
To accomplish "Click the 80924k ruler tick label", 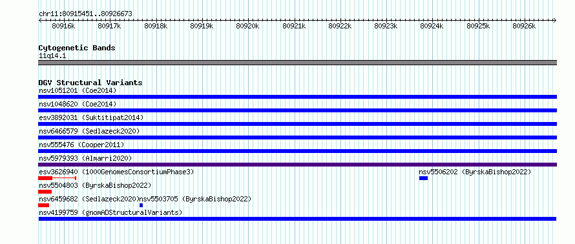I will point(432,26).
